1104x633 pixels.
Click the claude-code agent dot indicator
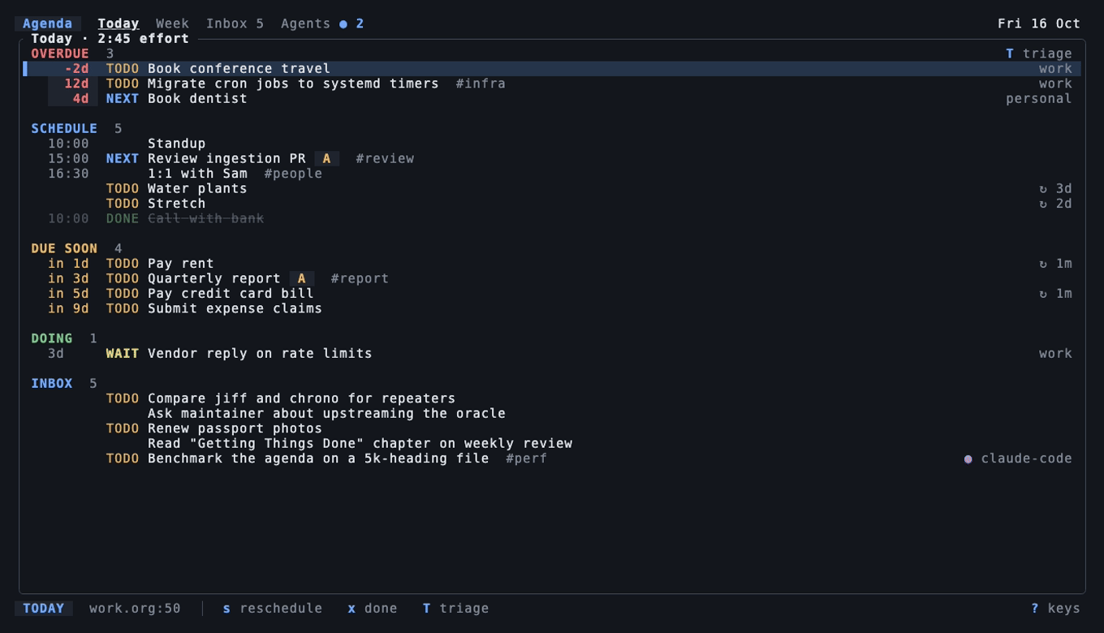click(968, 459)
